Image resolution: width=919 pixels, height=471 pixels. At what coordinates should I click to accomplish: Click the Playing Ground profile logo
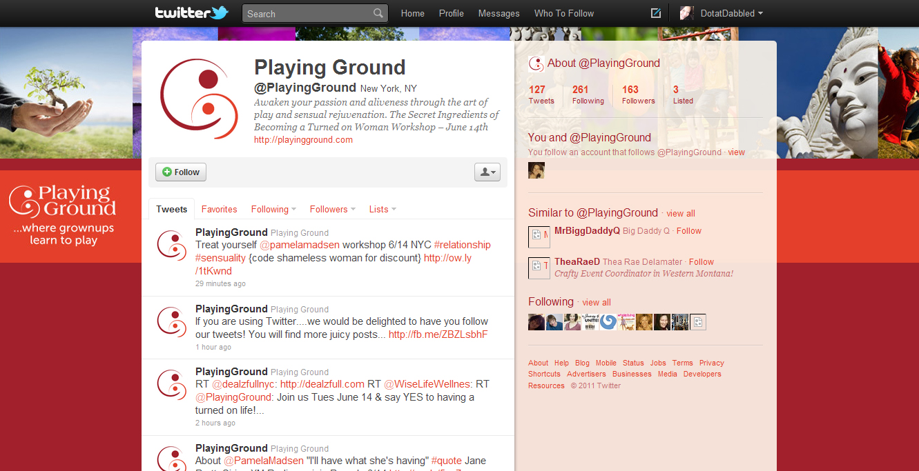click(199, 99)
